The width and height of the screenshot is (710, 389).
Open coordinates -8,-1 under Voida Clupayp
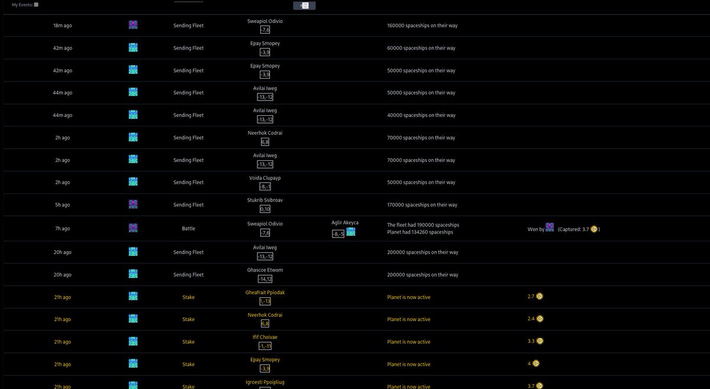[265, 187]
